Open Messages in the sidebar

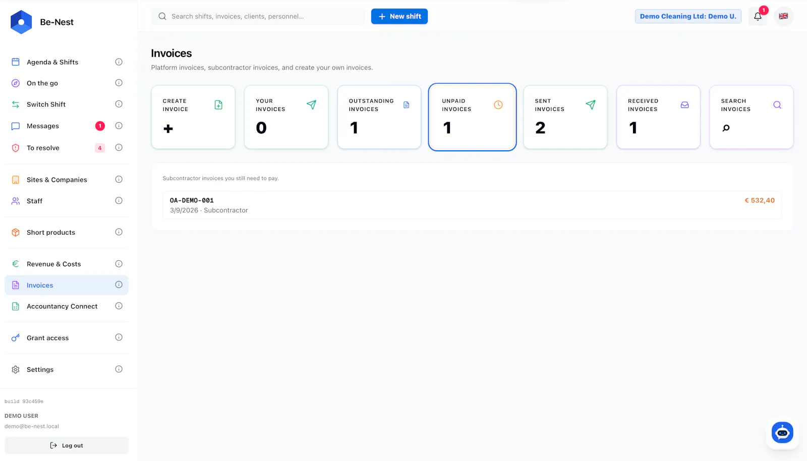(67, 126)
